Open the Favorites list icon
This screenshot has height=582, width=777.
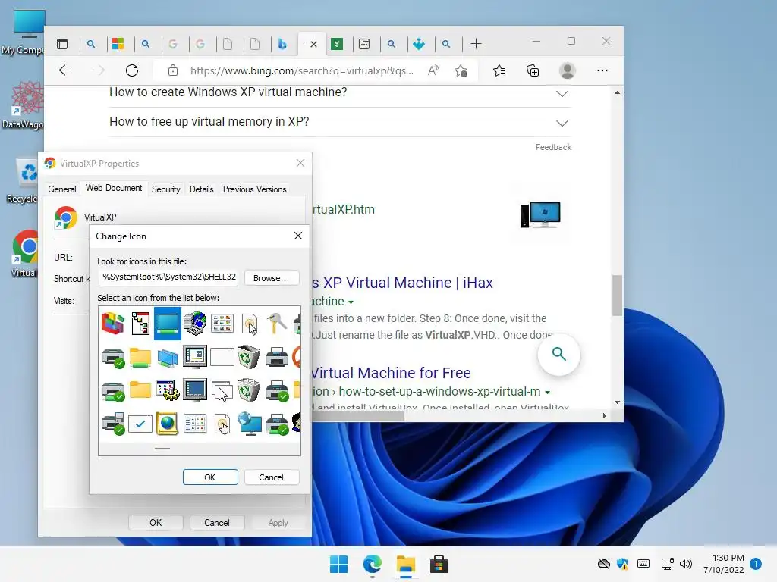[x=499, y=70]
